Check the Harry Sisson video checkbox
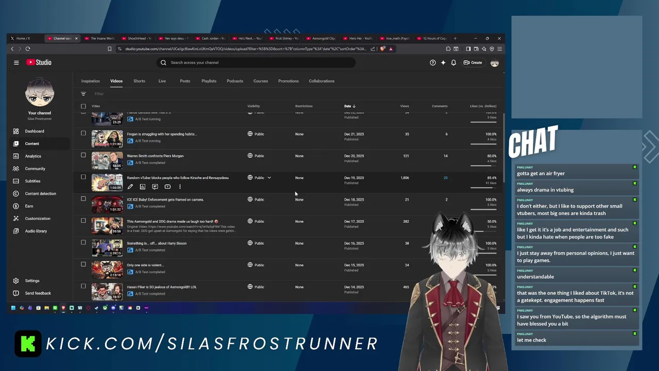 pos(83,242)
